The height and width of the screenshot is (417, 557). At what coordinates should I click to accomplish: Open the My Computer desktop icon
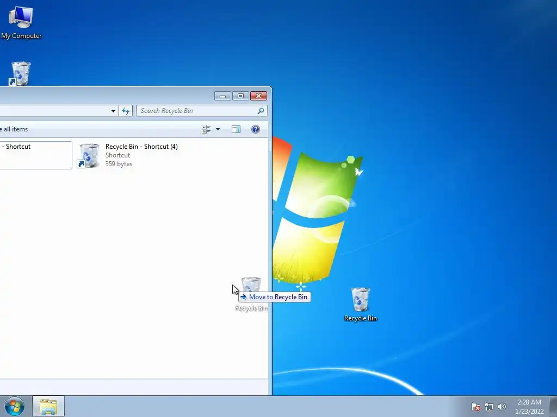coord(21,22)
